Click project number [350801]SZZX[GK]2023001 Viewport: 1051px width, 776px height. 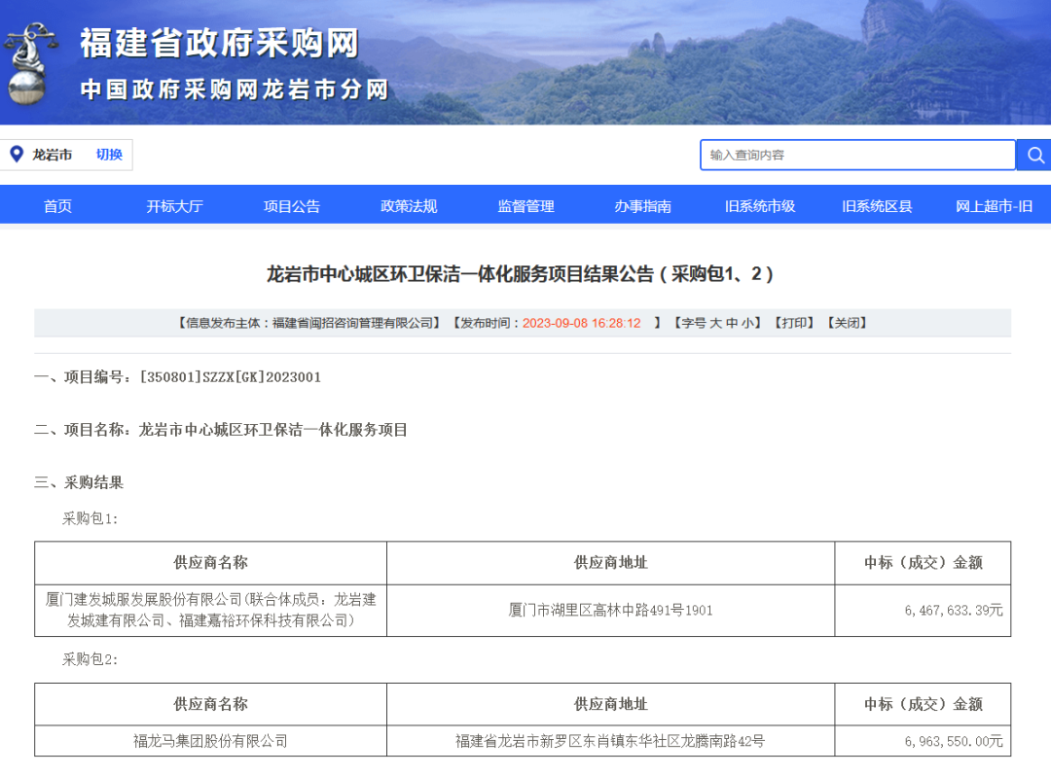coord(230,377)
